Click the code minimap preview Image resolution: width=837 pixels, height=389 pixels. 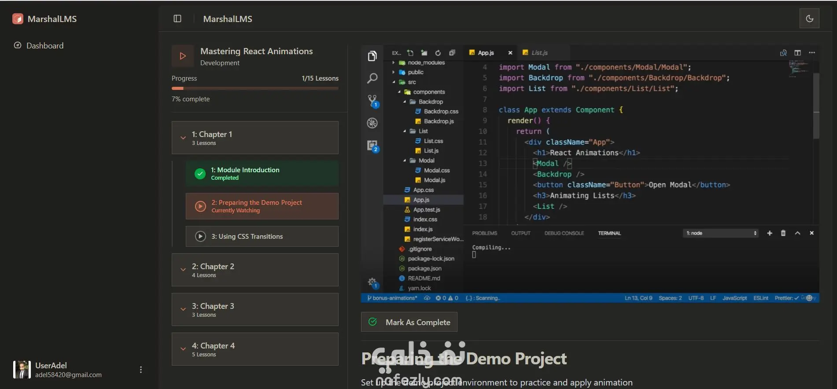click(799, 70)
